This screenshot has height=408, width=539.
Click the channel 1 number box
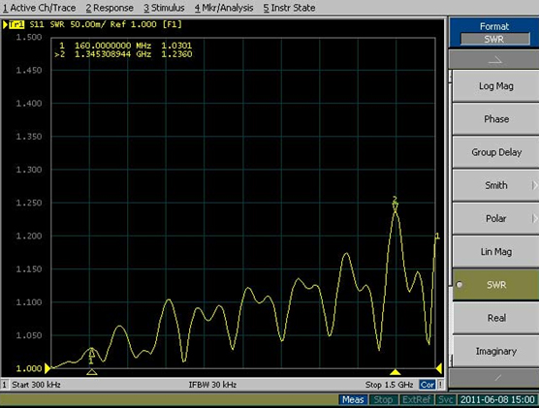(x=5, y=385)
